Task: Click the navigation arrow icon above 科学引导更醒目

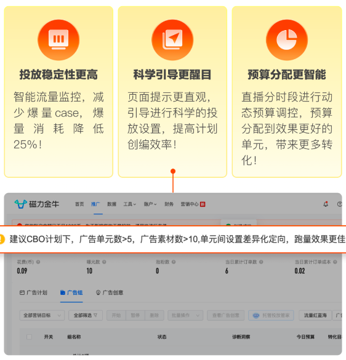Action: click(172, 40)
